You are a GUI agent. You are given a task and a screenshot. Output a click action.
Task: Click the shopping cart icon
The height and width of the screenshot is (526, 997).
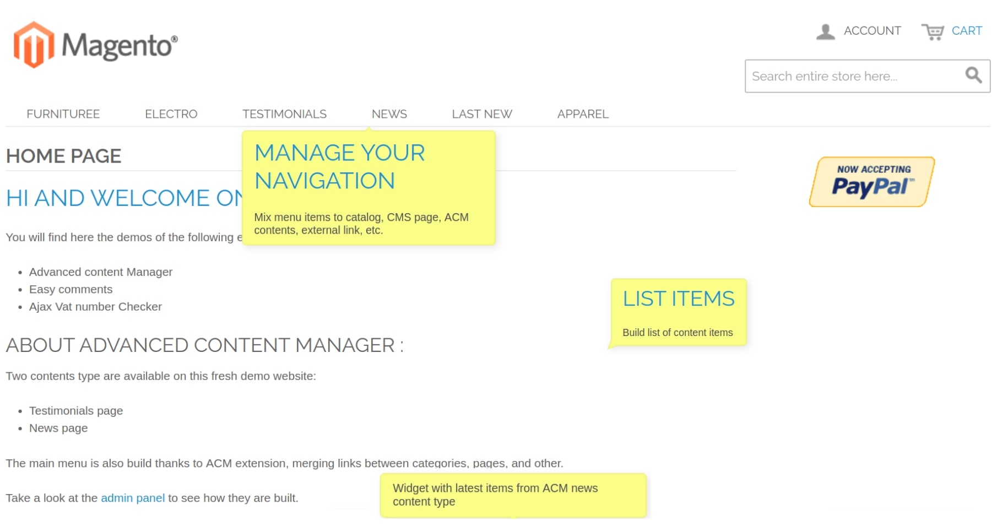(x=933, y=31)
